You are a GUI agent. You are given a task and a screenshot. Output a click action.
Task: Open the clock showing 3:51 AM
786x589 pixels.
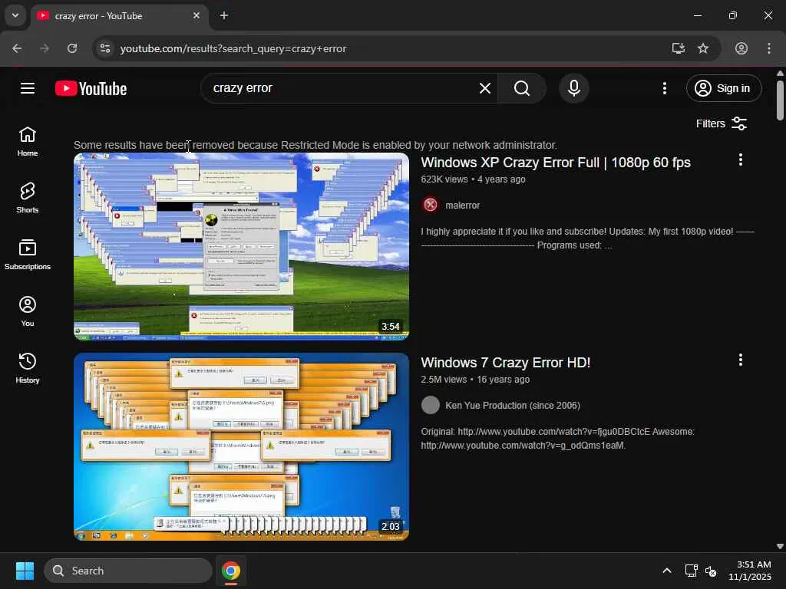[750, 571]
